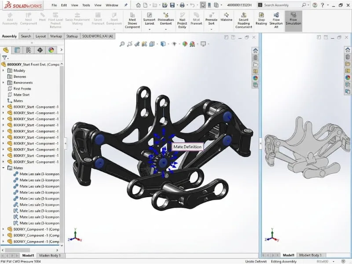Click the New document icon in the top toolbar

tap(146, 5)
